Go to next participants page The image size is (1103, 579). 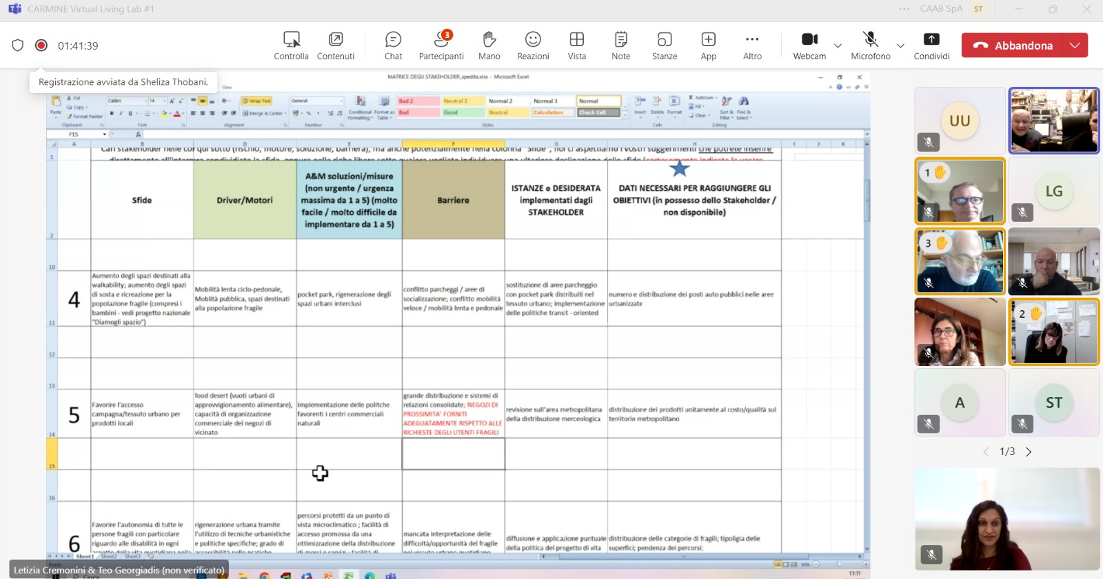[x=1029, y=452]
